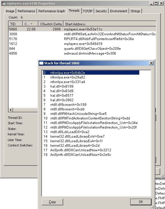Sort by CSwitch Delta column header
165x209 pixels.
point(51,24)
